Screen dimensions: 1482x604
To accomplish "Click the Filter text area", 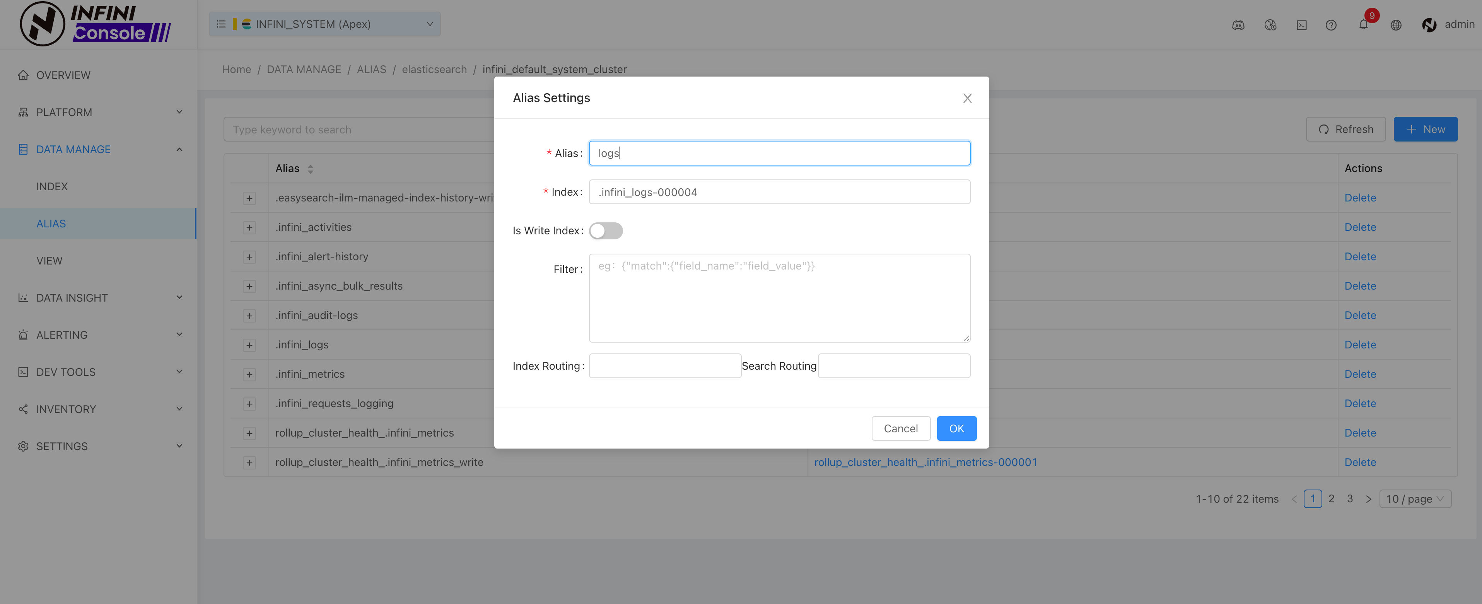I will [x=779, y=298].
